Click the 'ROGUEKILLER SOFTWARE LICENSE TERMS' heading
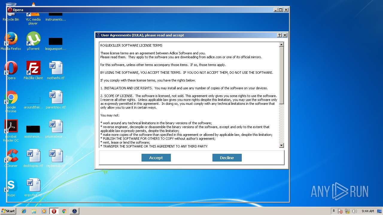This screenshot has width=383, height=215. [131, 45]
